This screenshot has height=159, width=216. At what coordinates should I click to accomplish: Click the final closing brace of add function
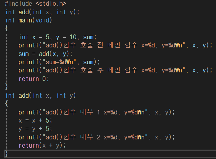(6, 154)
